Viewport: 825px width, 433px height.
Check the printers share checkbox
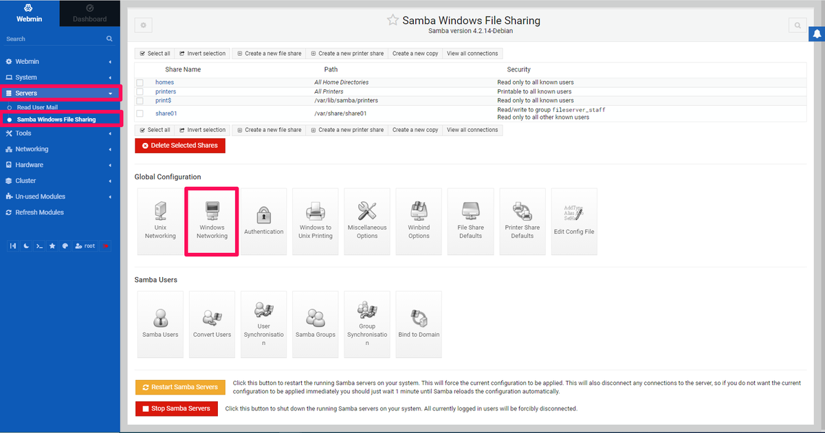coord(140,91)
